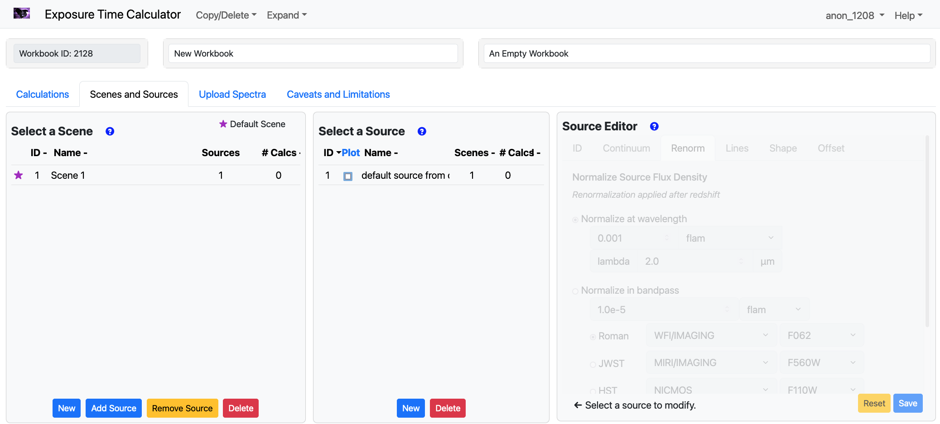The height and width of the screenshot is (424, 940).
Task: Select Normalize in bandpass radio option
Action: coord(575,291)
